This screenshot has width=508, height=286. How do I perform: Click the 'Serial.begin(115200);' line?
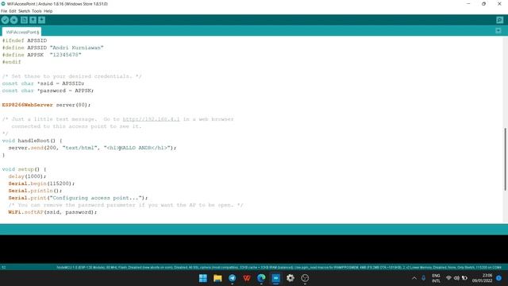click(x=41, y=184)
